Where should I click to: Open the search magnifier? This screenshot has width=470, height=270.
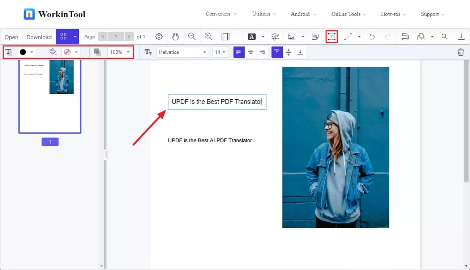[x=444, y=36]
